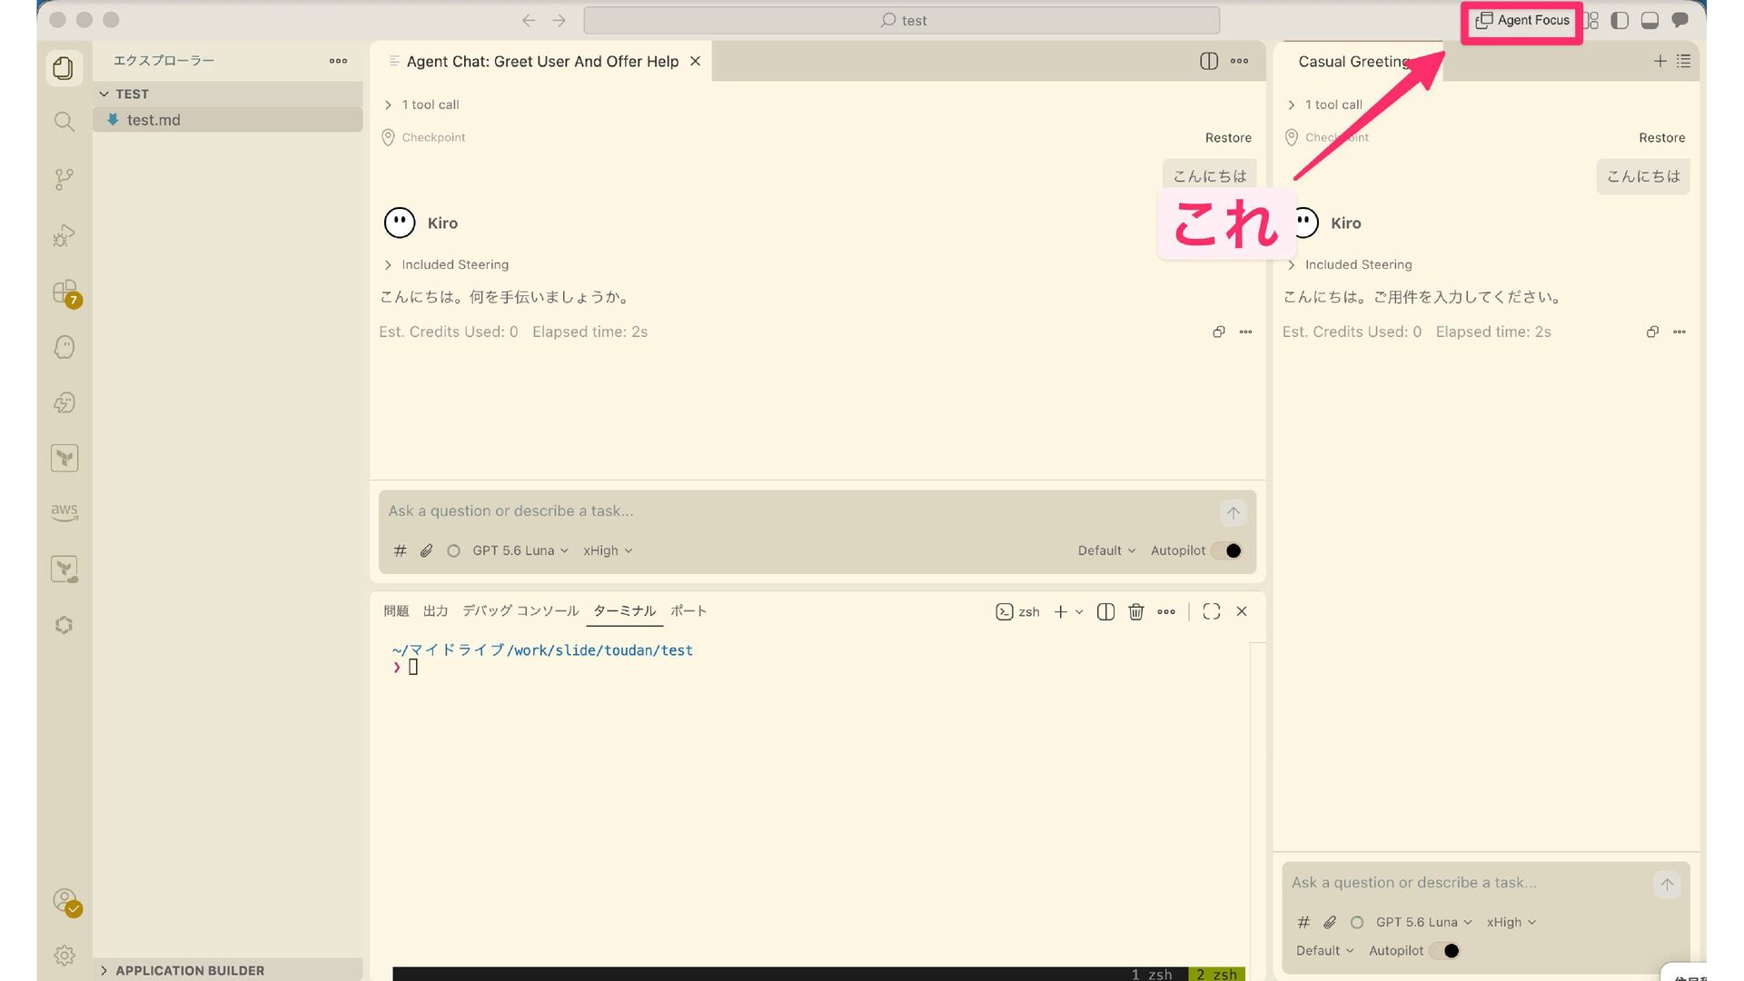1744x981 pixels.
Task: Click the trash icon to kill terminal
Action: 1135,612
